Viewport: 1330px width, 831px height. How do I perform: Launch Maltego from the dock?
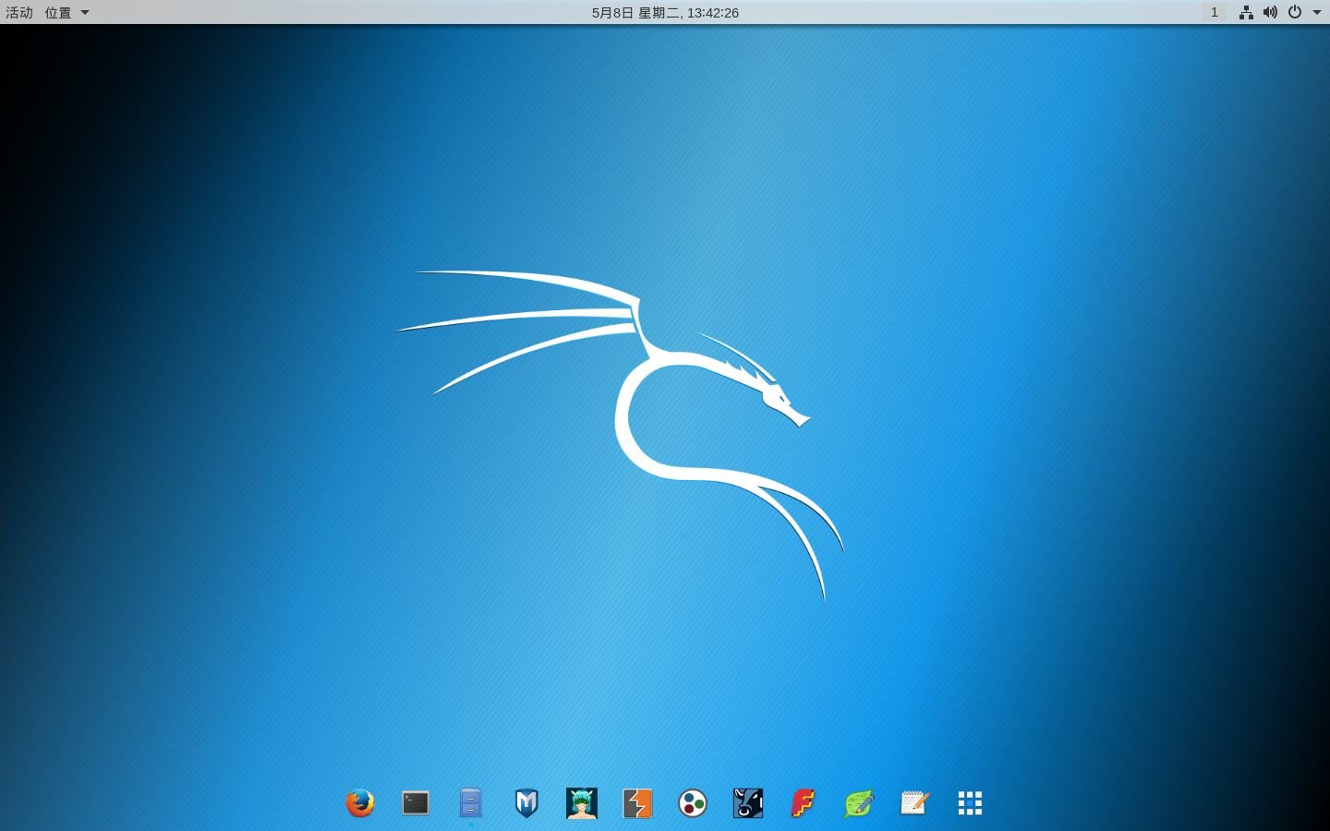(693, 803)
